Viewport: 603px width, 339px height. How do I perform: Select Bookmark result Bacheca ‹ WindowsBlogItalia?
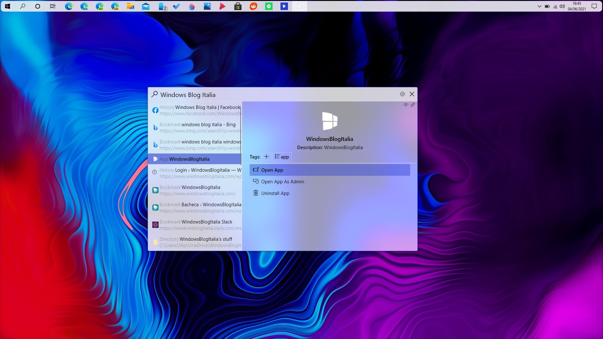click(x=195, y=207)
